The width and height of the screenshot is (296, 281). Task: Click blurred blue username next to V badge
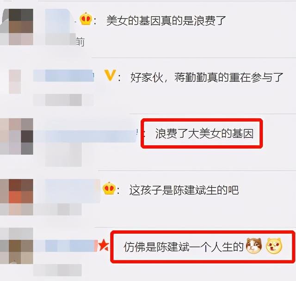pyautogui.click(x=64, y=76)
